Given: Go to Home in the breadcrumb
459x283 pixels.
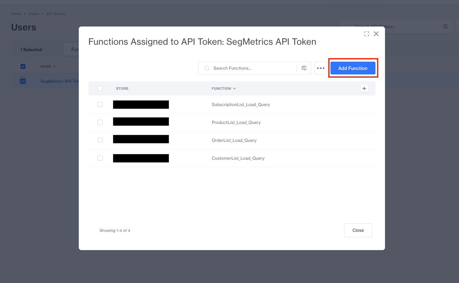Looking at the screenshot, I should [16, 14].
